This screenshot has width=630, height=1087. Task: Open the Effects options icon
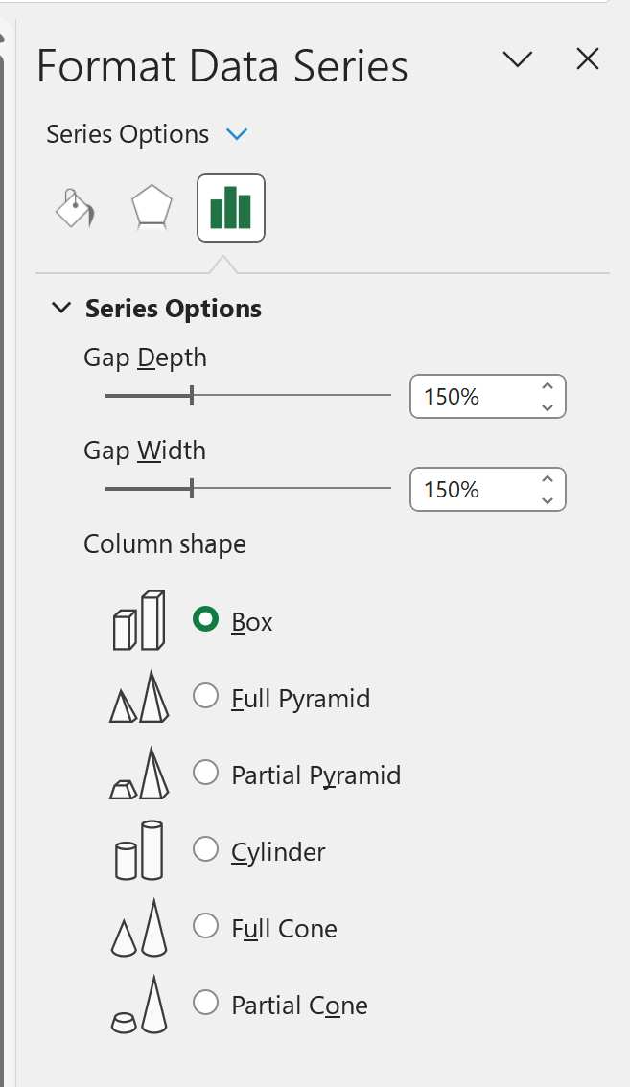point(152,207)
